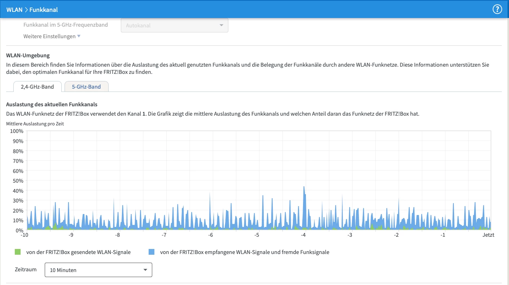Switch to the 2,4-GHz-Band tab
509x285 pixels.
click(38, 87)
